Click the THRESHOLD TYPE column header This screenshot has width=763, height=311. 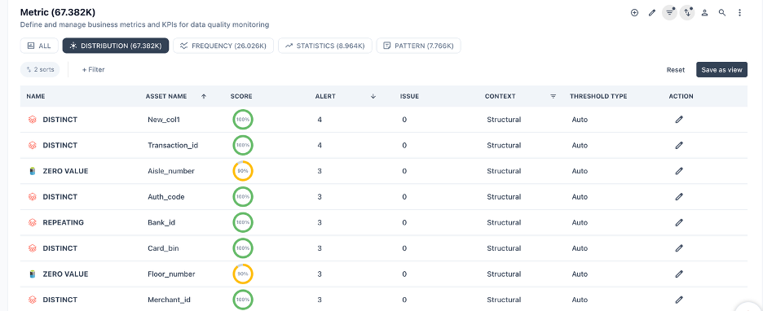pos(598,96)
